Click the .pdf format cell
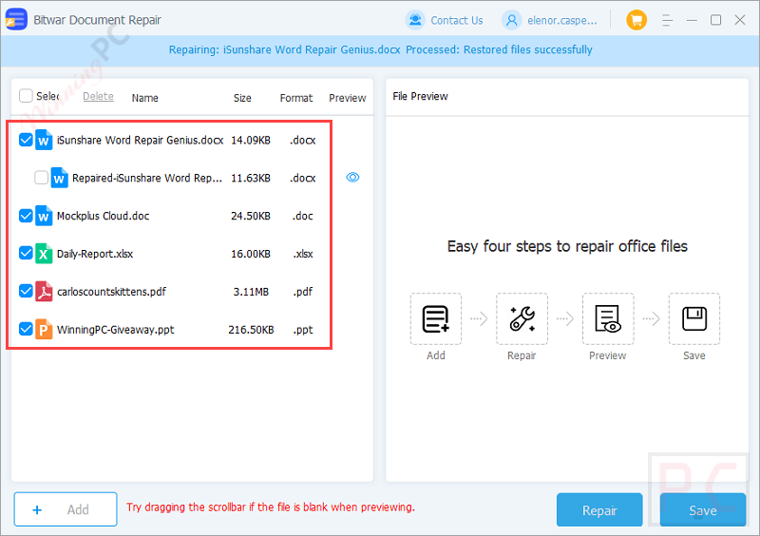The height and width of the screenshot is (536, 760). coord(303,292)
